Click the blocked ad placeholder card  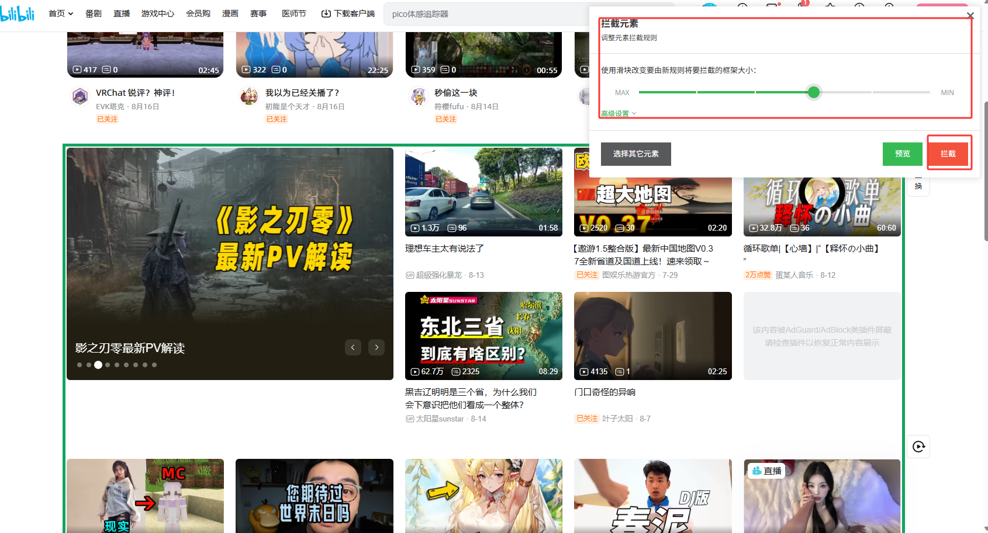click(x=822, y=336)
